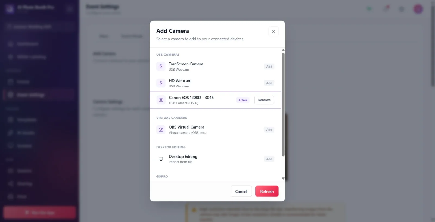Click the HD Webcam camera icon
435x222 pixels.
click(x=161, y=83)
